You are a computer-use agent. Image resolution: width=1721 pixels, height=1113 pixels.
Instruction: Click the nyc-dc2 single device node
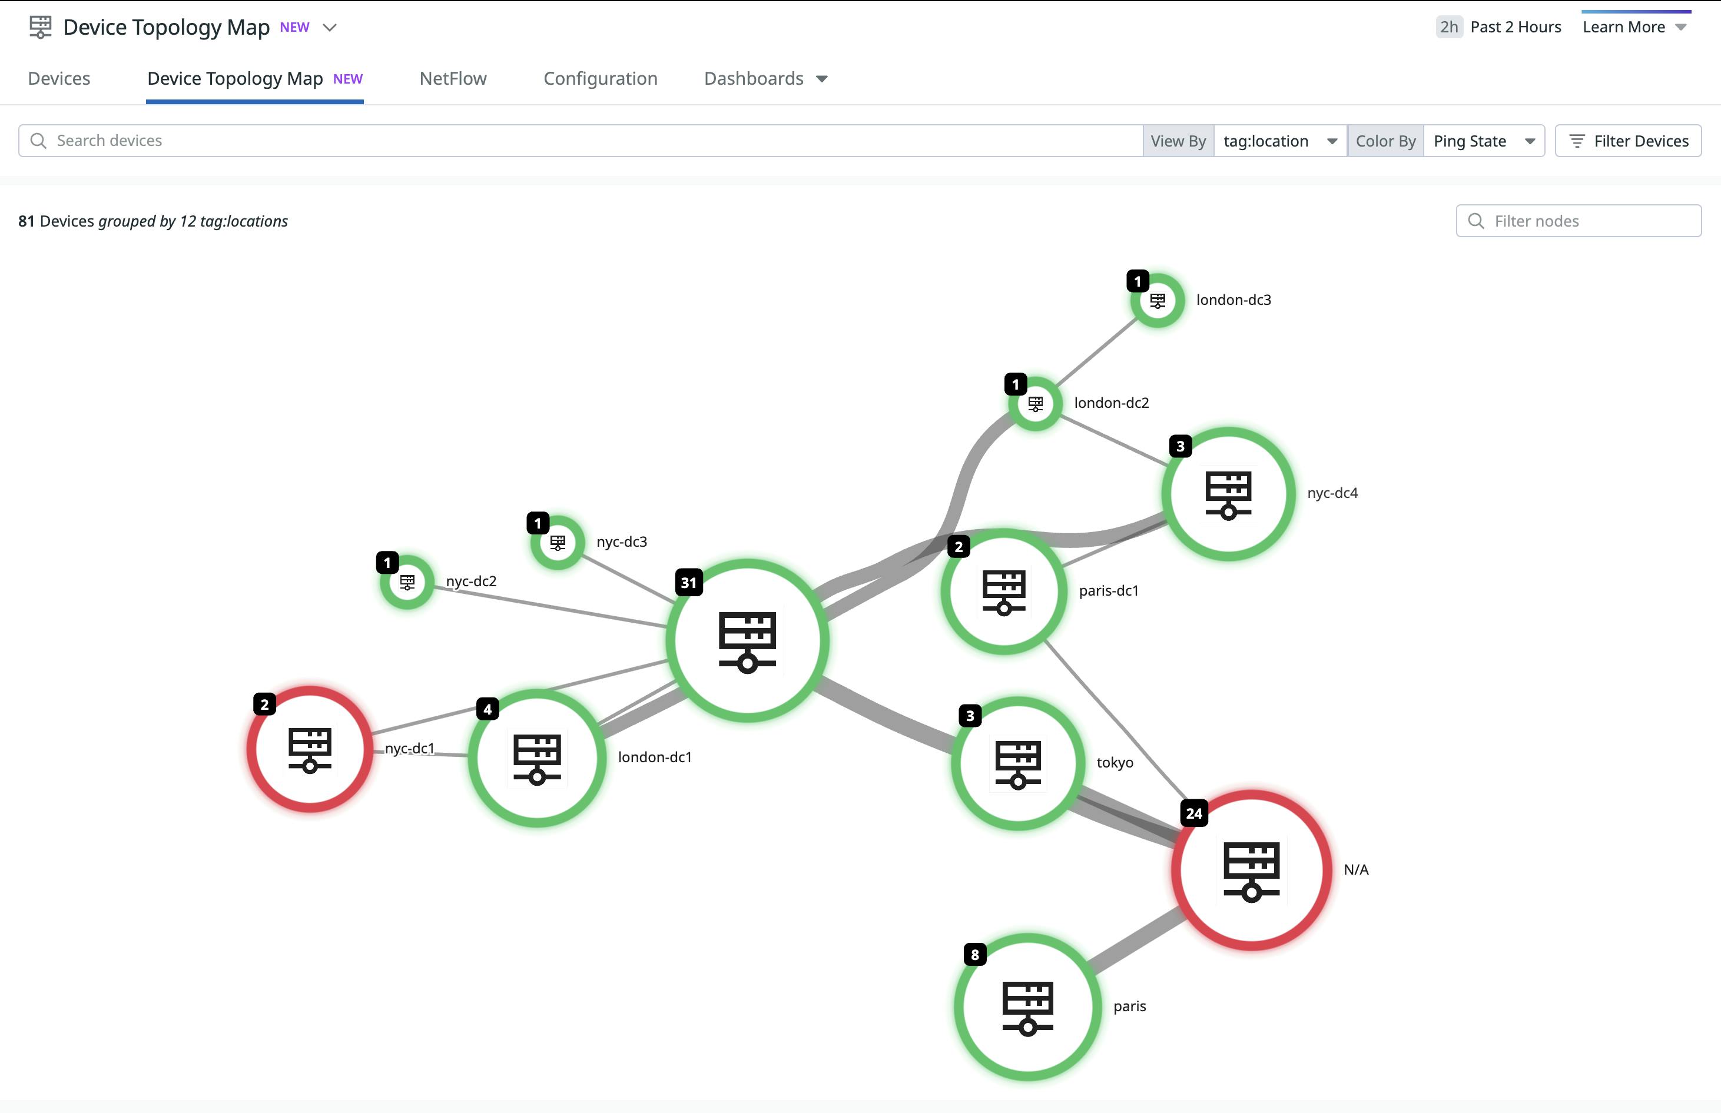(x=406, y=582)
